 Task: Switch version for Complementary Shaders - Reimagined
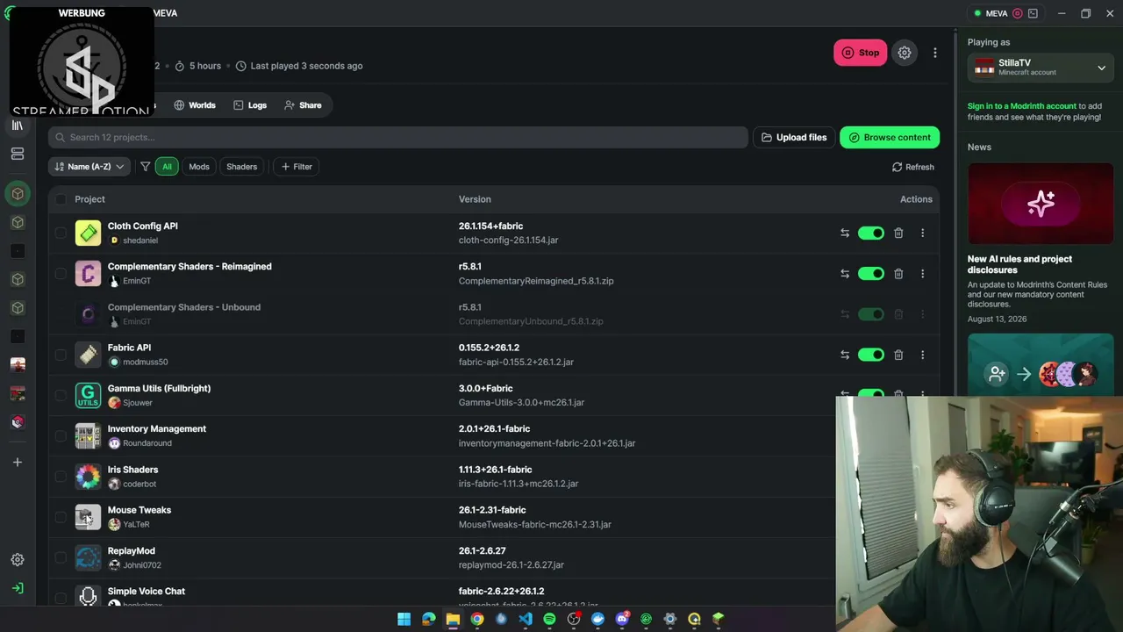(x=844, y=274)
